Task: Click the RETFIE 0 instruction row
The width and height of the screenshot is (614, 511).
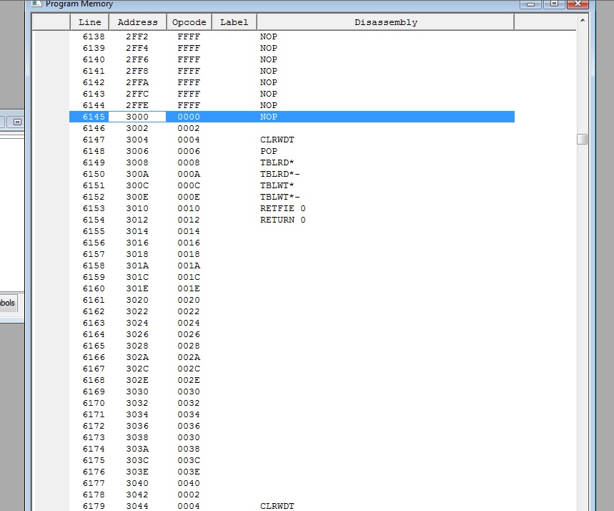Action: [x=282, y=208]
